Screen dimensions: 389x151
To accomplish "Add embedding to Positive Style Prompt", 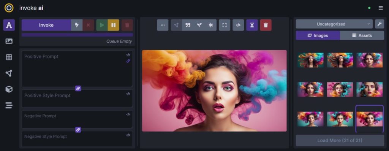I will pos(128,94).
